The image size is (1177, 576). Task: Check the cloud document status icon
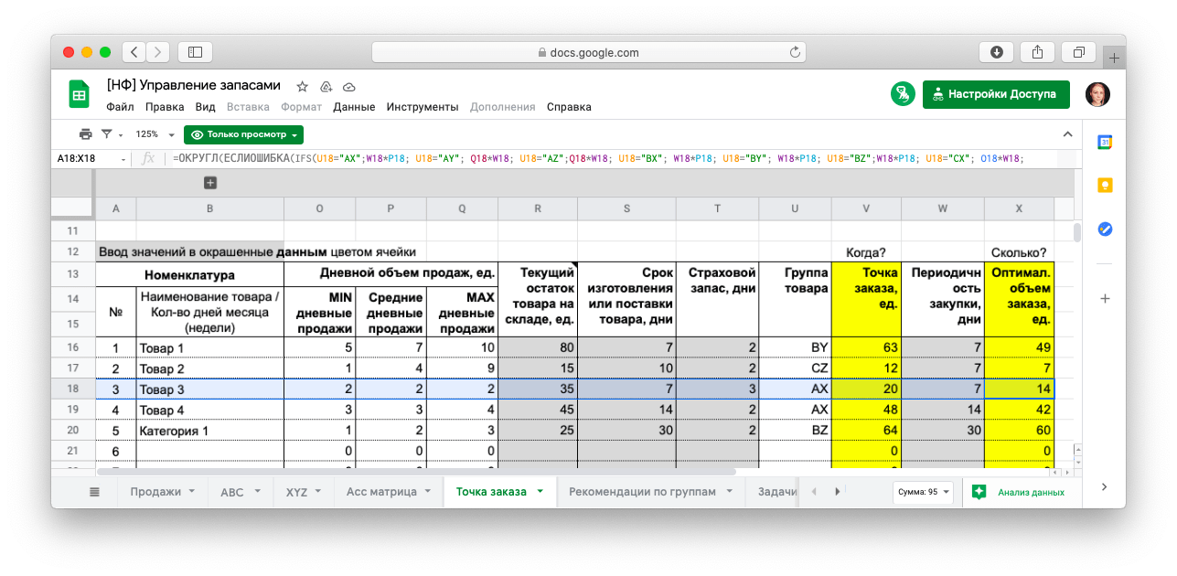pyautogui.click(x=348, y=86)
